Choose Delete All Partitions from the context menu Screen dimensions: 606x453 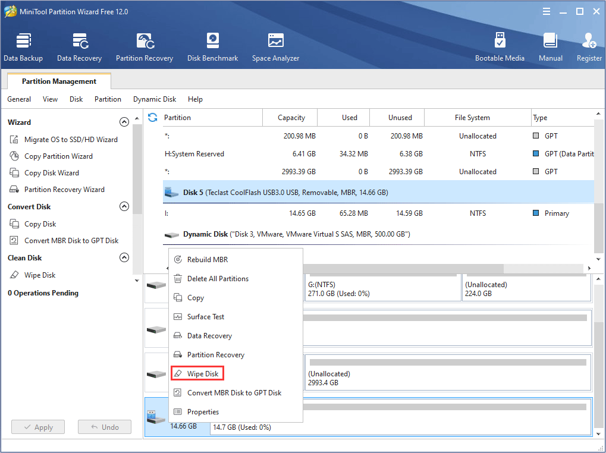(236, 278)
